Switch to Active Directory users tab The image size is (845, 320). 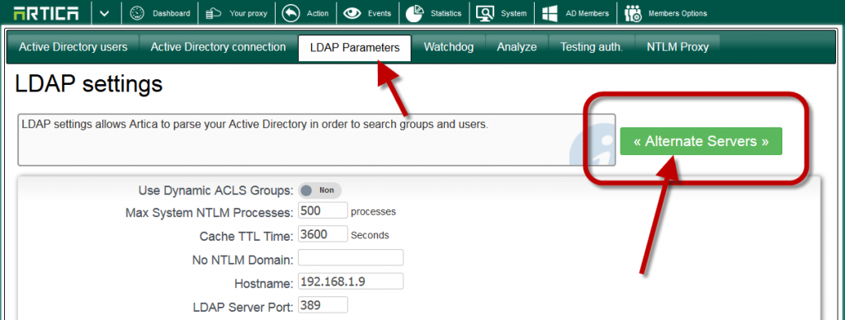tap(73, 47)
